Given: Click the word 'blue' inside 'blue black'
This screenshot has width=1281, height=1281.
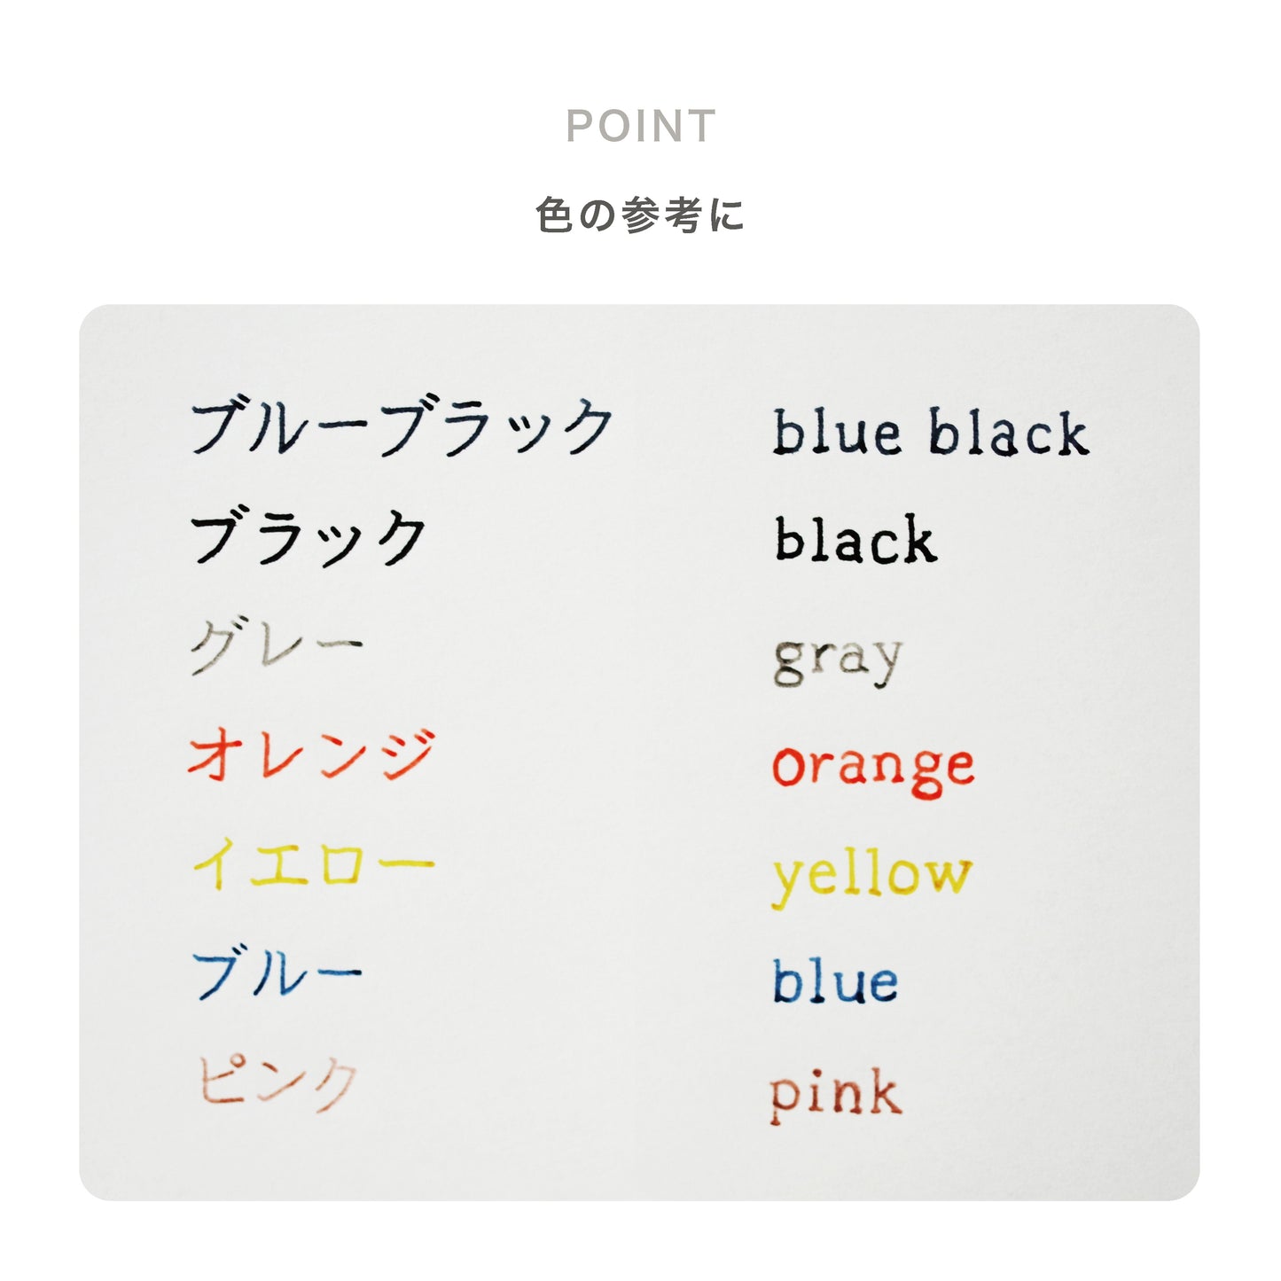Looking at the screenshot, I should click(x=836, y=434).
